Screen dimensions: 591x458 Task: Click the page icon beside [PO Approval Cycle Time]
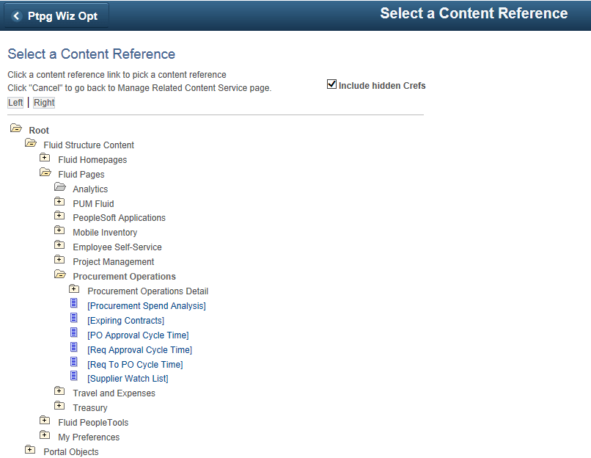pyautogui.click(x=74, y=334)
